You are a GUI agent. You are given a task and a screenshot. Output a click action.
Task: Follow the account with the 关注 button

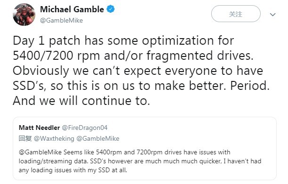tap(236, 14)
